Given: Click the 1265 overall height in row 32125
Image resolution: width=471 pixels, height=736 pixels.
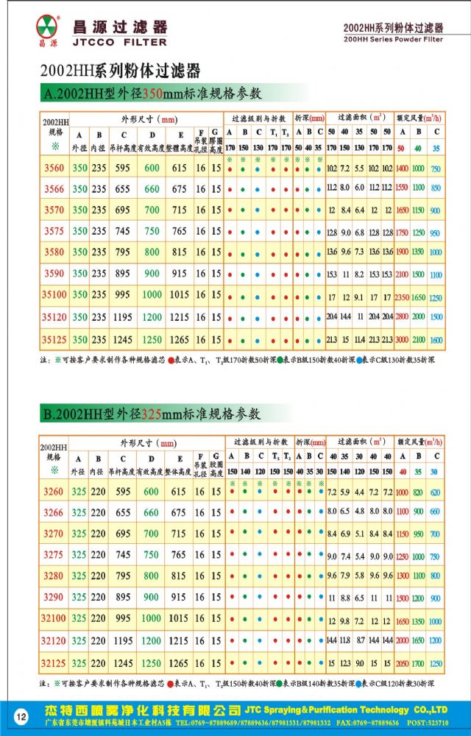Looking at the screenshot, I should click(179, 663).
